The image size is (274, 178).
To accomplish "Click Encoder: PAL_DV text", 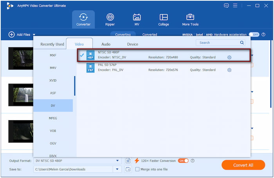I will (x=111, y=70).
